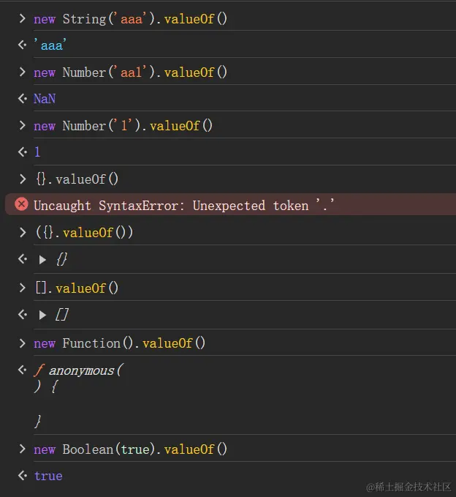Click the output arrow before result 1
This screenshot has width=456, height=497.
(x=22, y=152)
